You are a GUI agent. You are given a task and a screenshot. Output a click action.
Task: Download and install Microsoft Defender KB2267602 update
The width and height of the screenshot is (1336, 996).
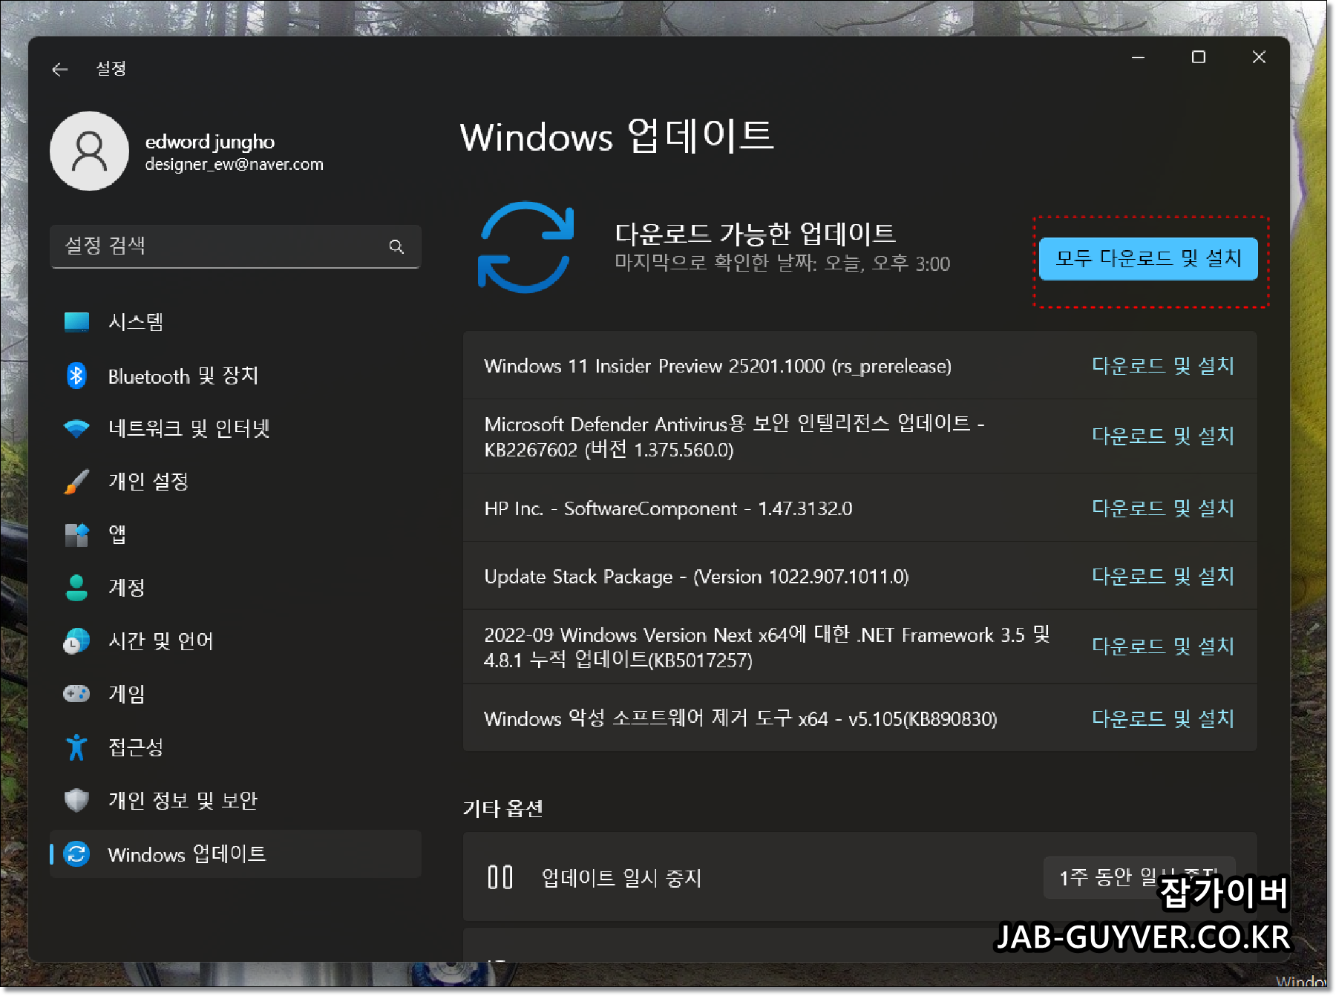[1162, 436]
